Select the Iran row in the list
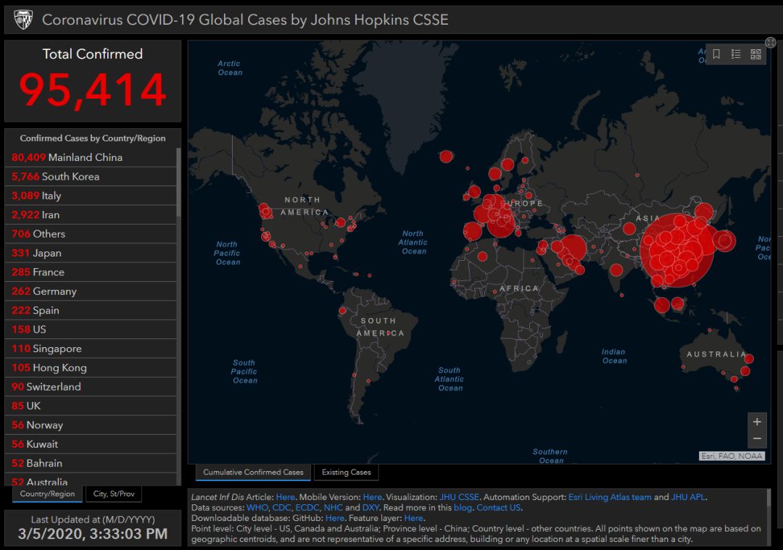The image size is (783, 550). [x=91, y=214]
